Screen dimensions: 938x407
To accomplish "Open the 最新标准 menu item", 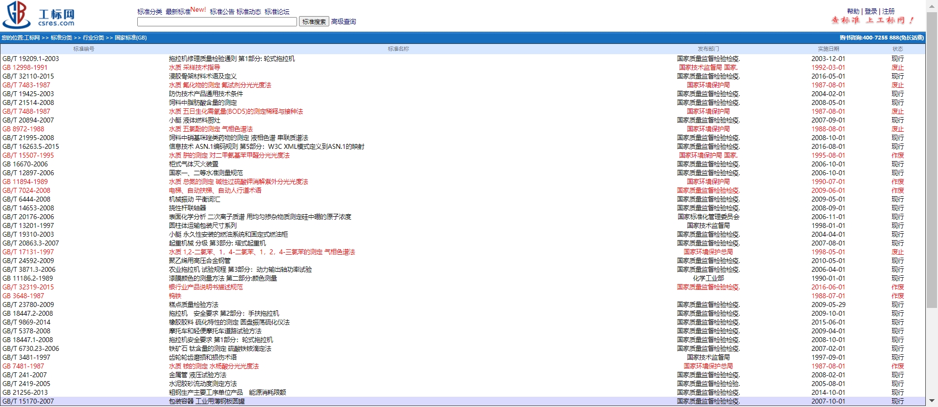I will [x=178, y=12].
